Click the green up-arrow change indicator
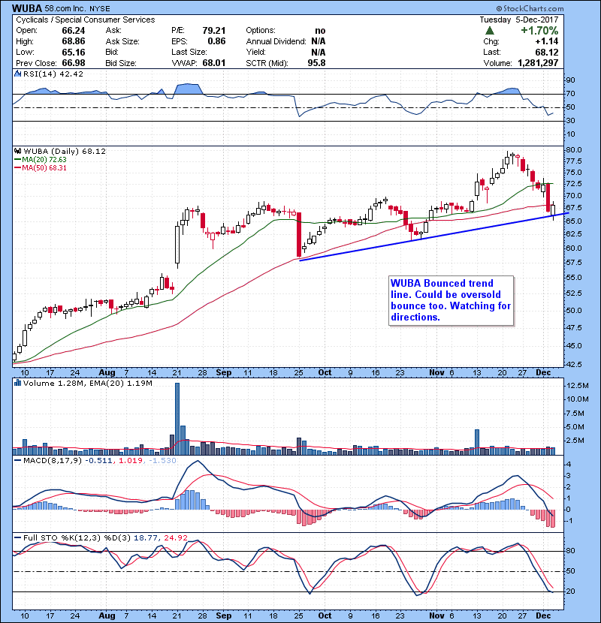The height and width of the screenshot is (623, 601). 490,30
